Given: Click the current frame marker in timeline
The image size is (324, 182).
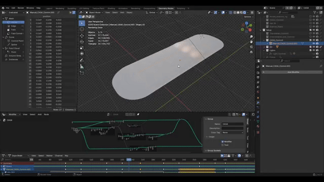Looking at the screenshot, I should pyautogui.click(x=129, y=160).
